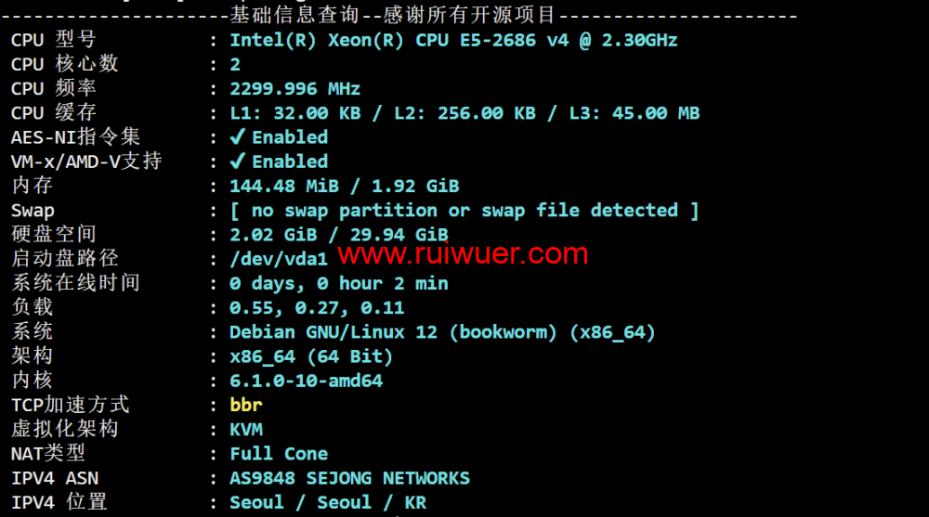Click the x86_64 (64 Bit) architecture text
The width and height of the screenshot is (929, 517).
coord(311,356)
